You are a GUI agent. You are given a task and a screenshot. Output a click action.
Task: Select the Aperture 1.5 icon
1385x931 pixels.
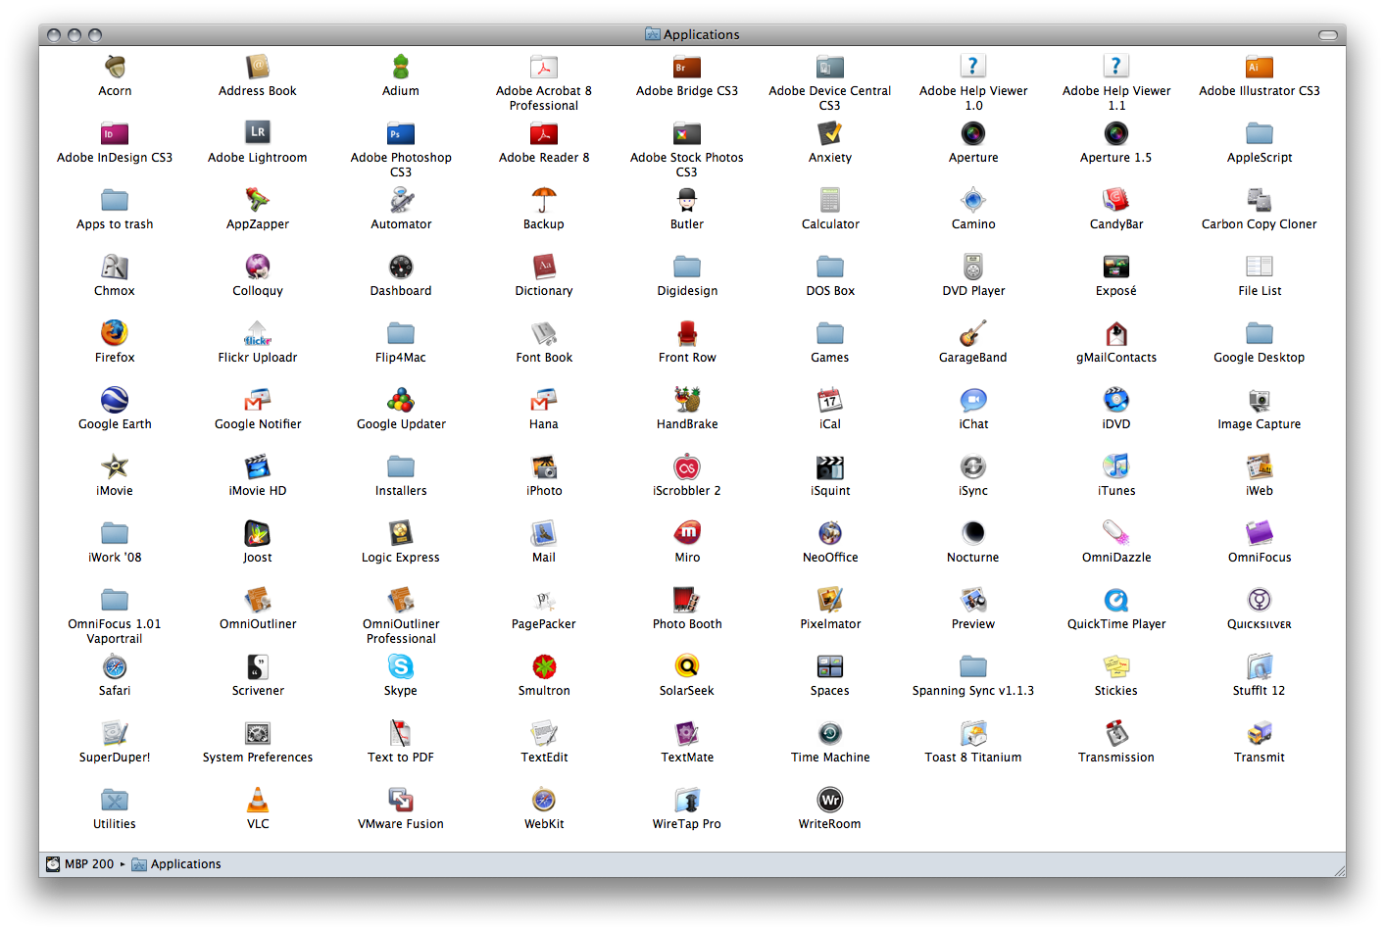1116,133
